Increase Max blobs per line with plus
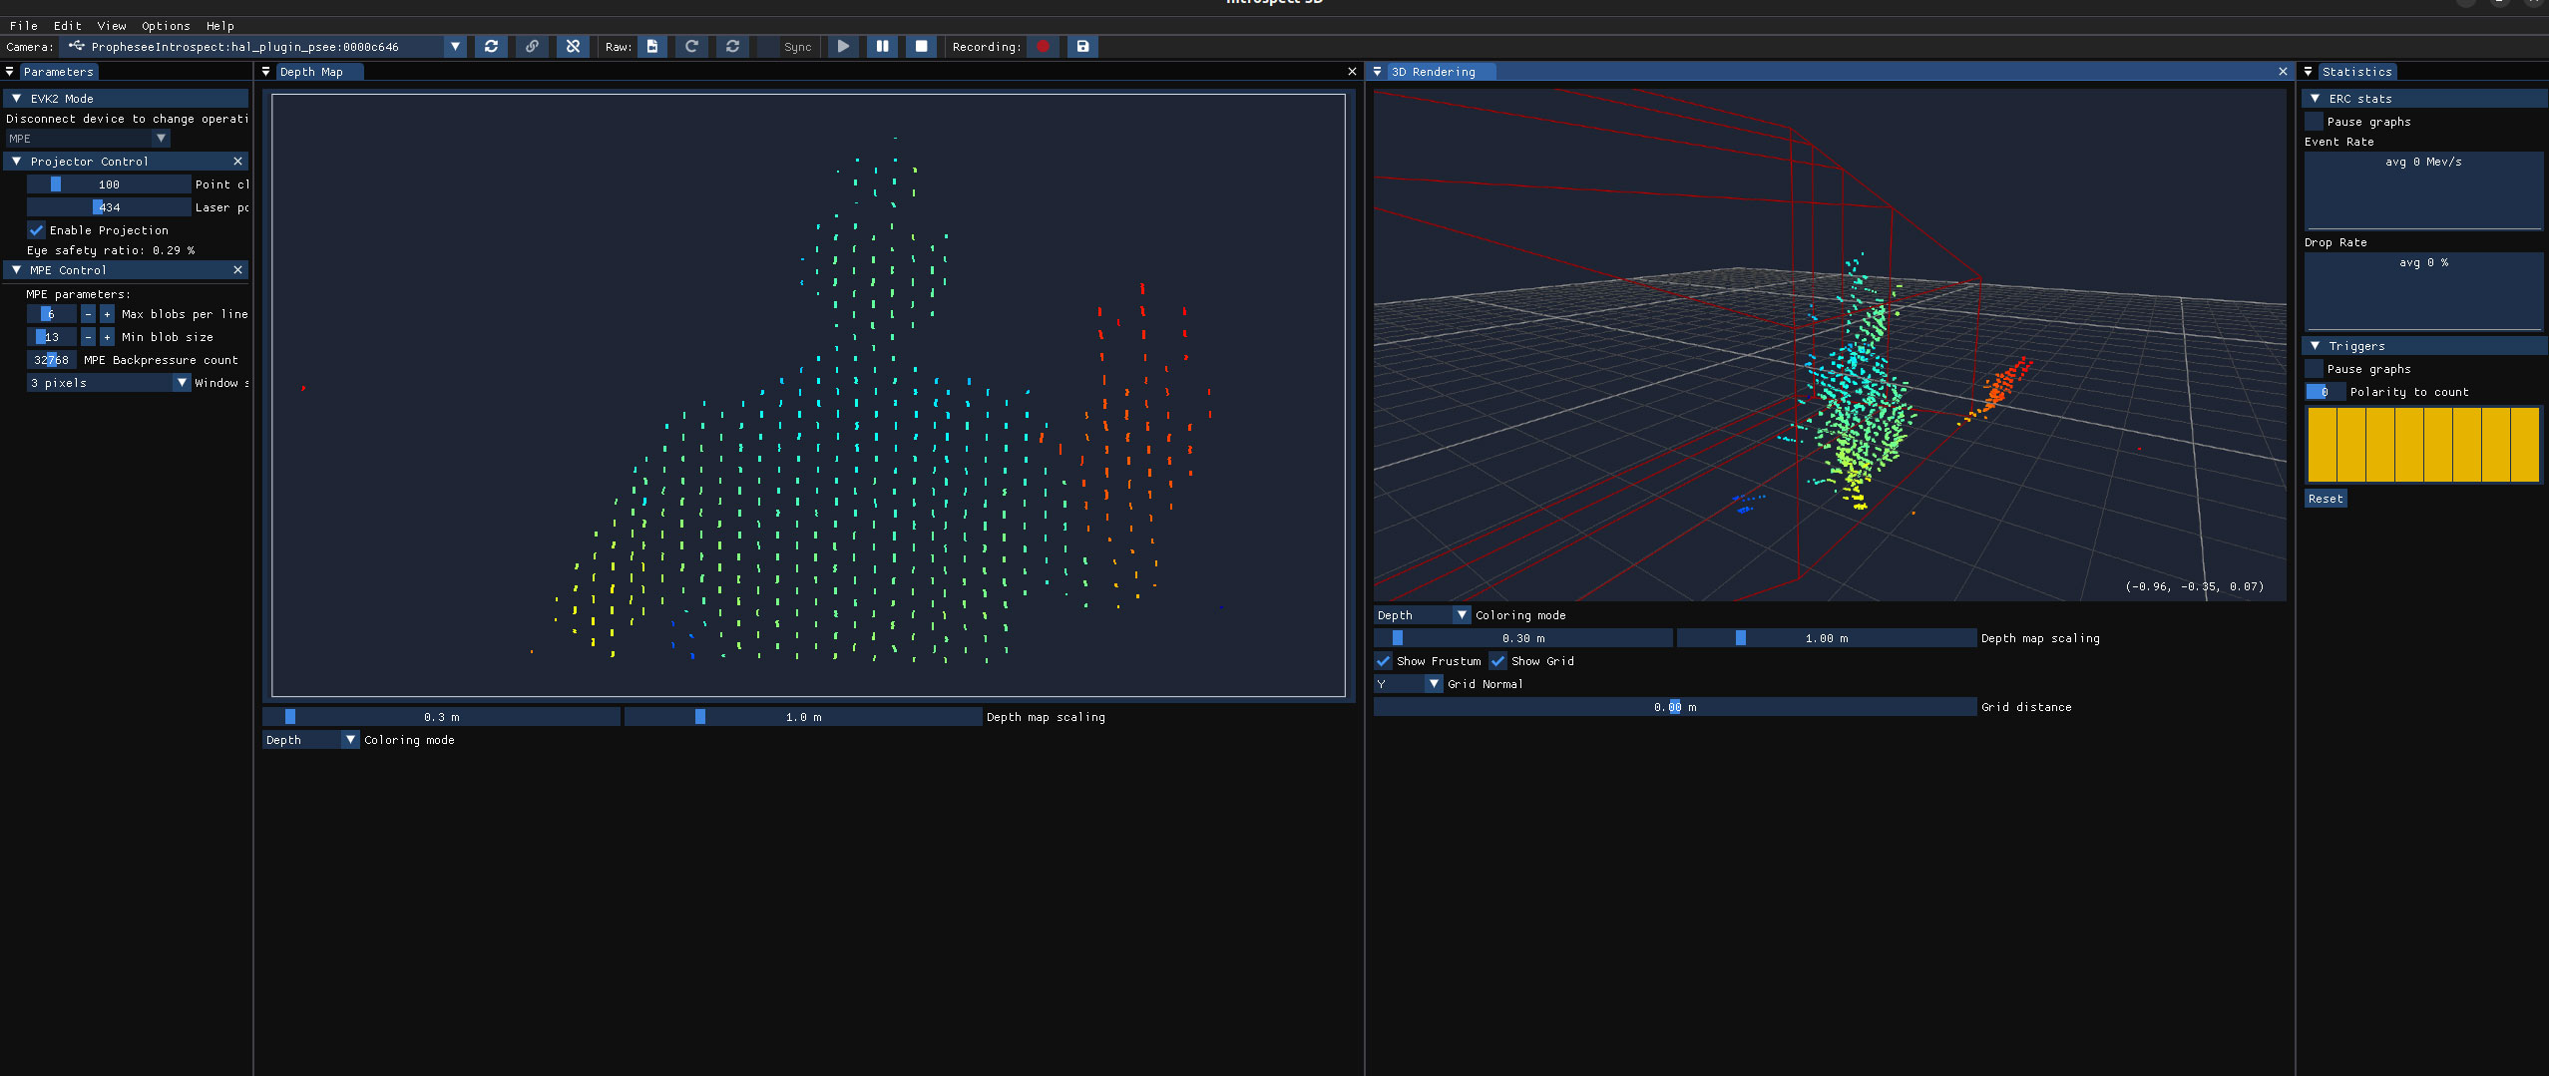Image resolution: width=2549 pixels, height=1076 pixels. coord(107,314)
